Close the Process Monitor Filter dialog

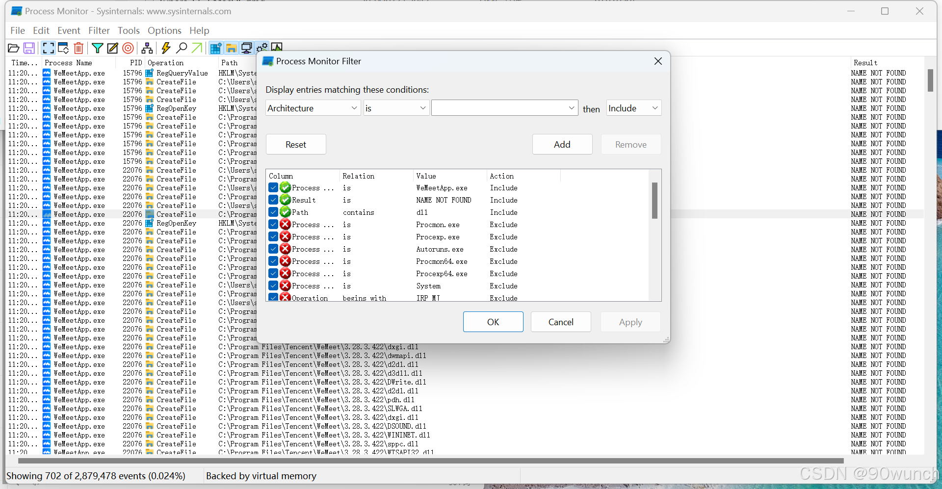point(658,61)
